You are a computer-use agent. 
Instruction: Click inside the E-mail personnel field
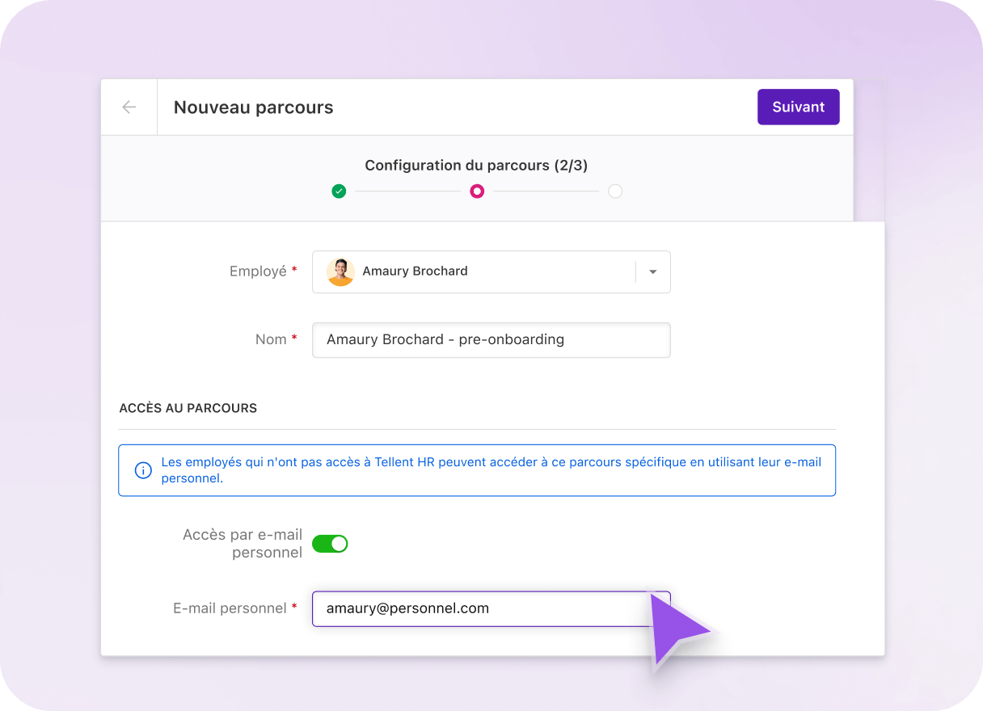point(485,608)
